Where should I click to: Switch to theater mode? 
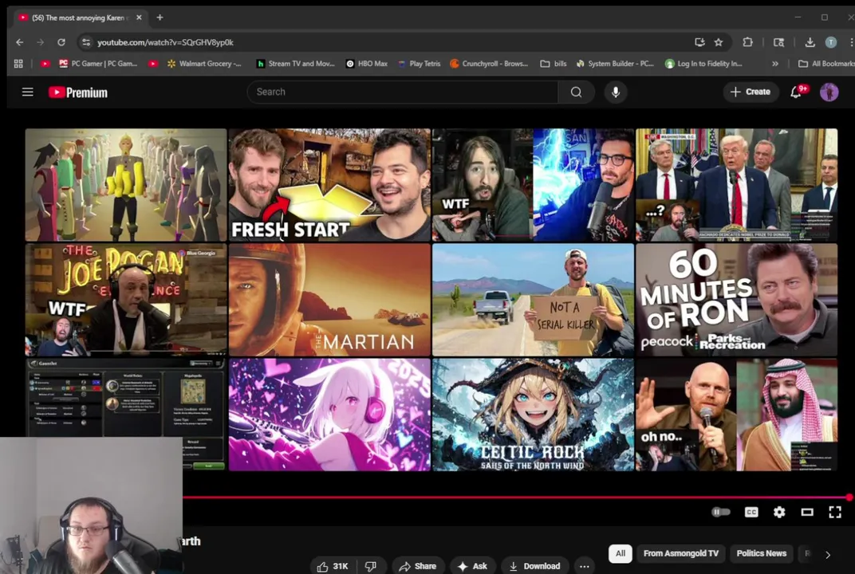click(x=807, y=512)
